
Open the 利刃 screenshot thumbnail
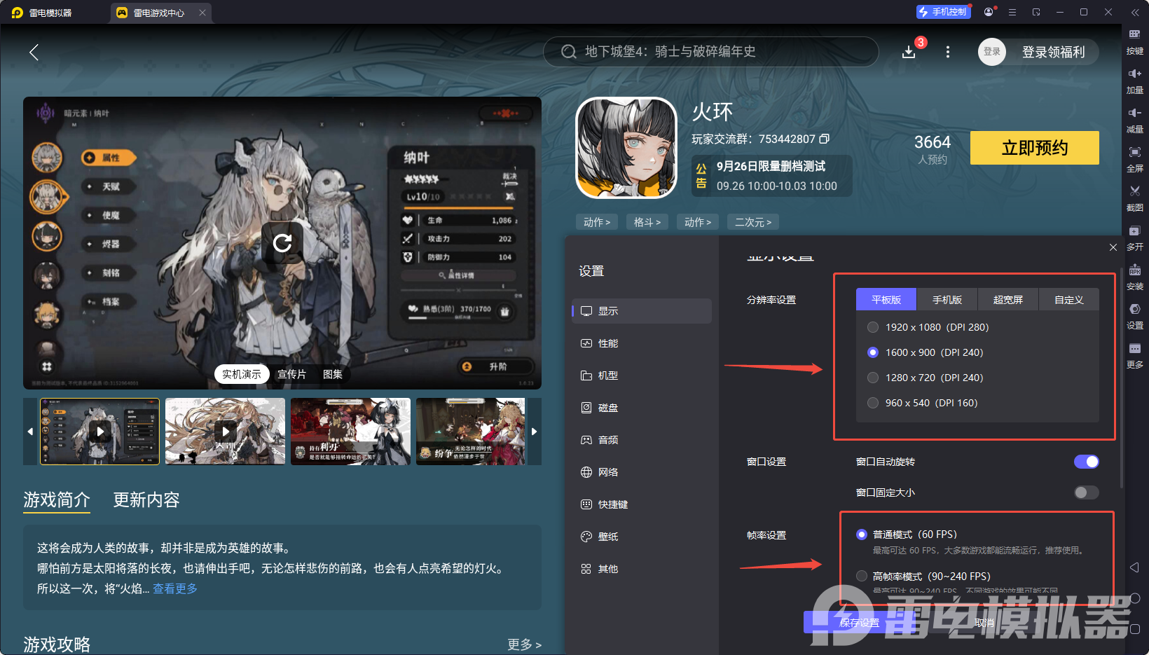350,432
